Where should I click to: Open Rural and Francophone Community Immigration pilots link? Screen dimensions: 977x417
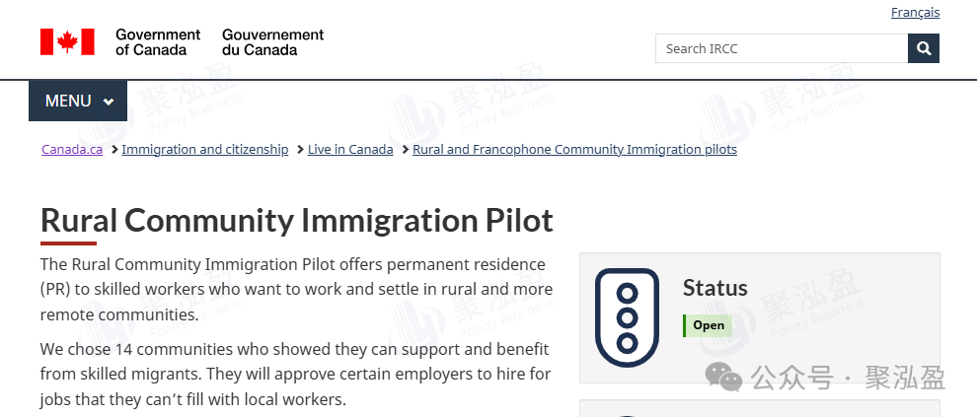point(574,150)
